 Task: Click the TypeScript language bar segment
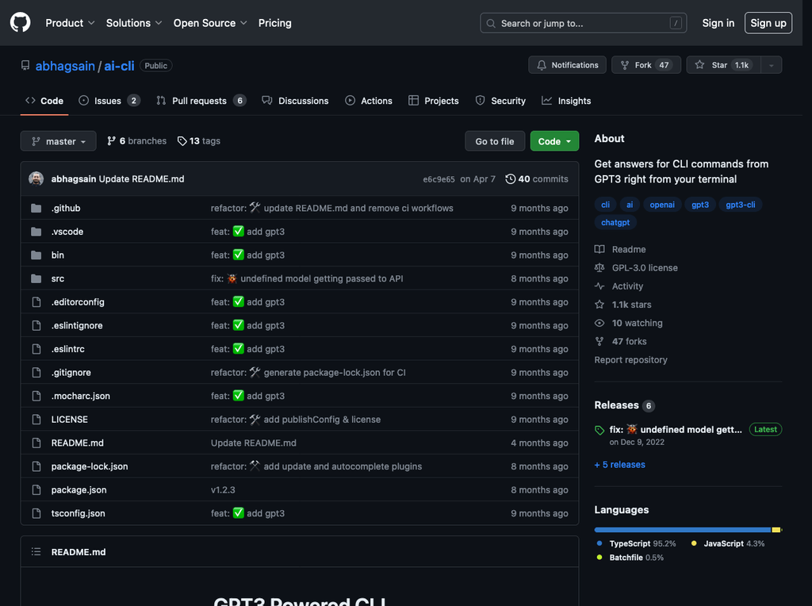click(x=683, y=530)
